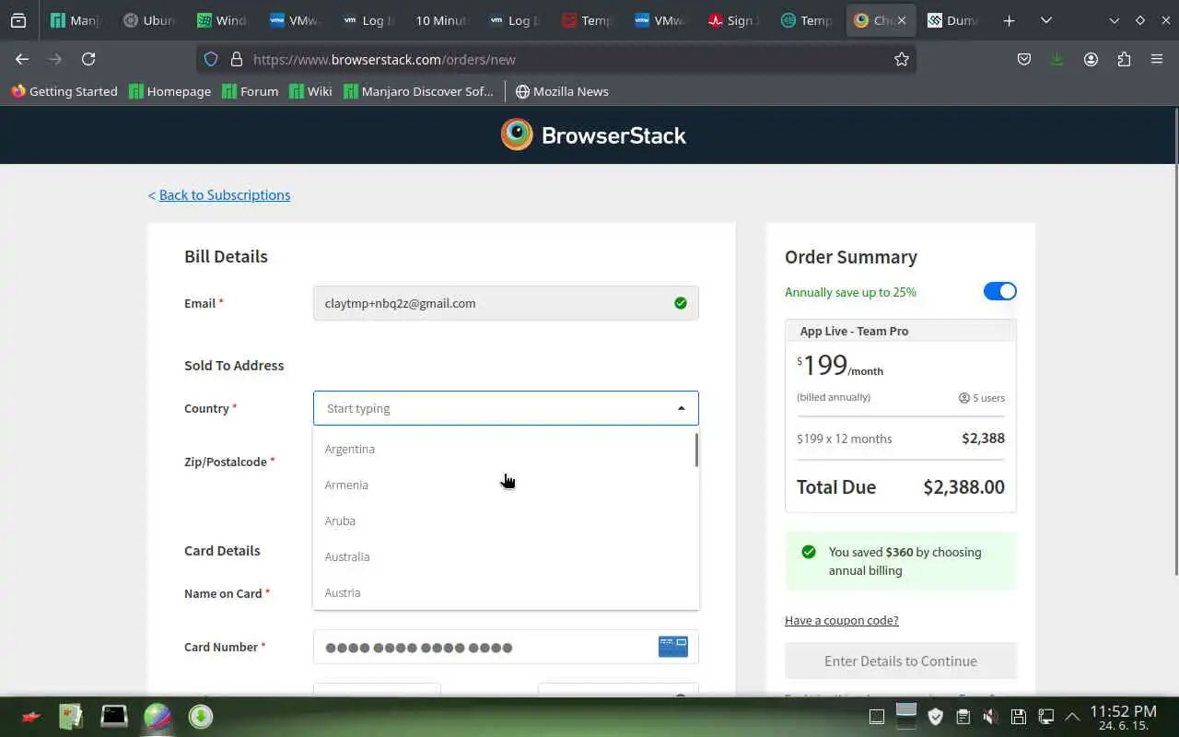This screenshot has width=1179, height=737.
Task: Open Manjaro Discover Software bookmark
Action: point(419,91)
